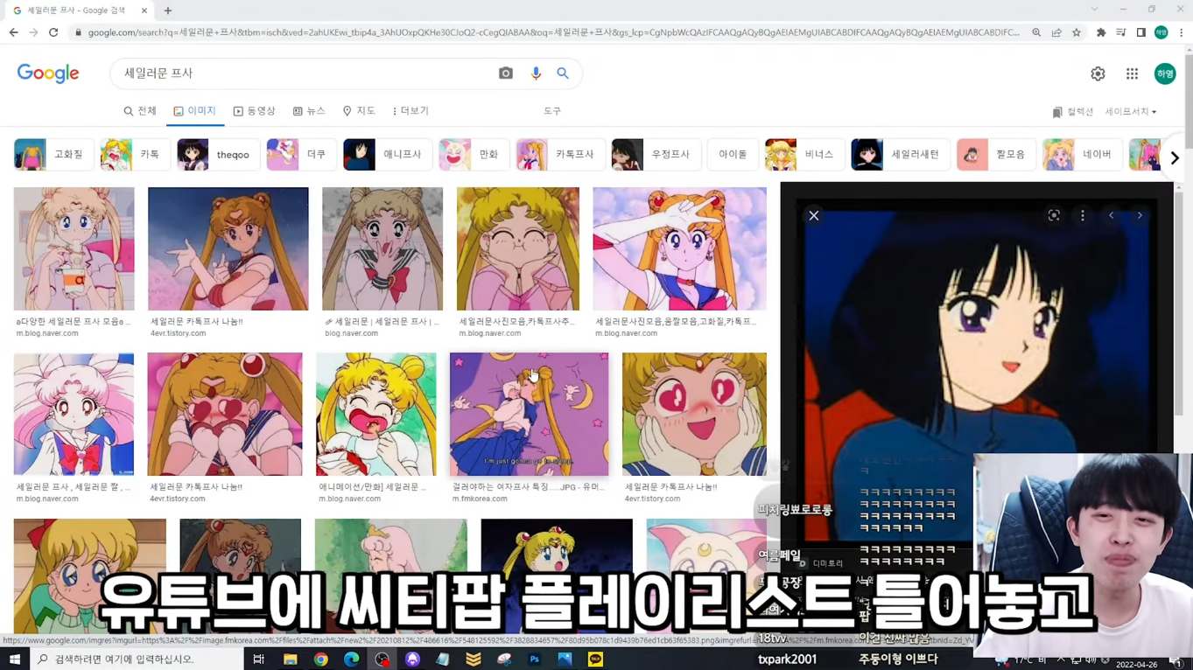Switch to the 지도 tab
The width and height of the screenshot is (1193, 670).
click(359, 111)
